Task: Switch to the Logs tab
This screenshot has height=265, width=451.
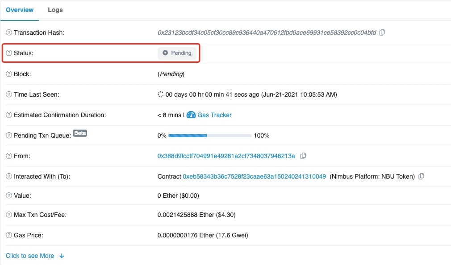Action: click(55, 10)
